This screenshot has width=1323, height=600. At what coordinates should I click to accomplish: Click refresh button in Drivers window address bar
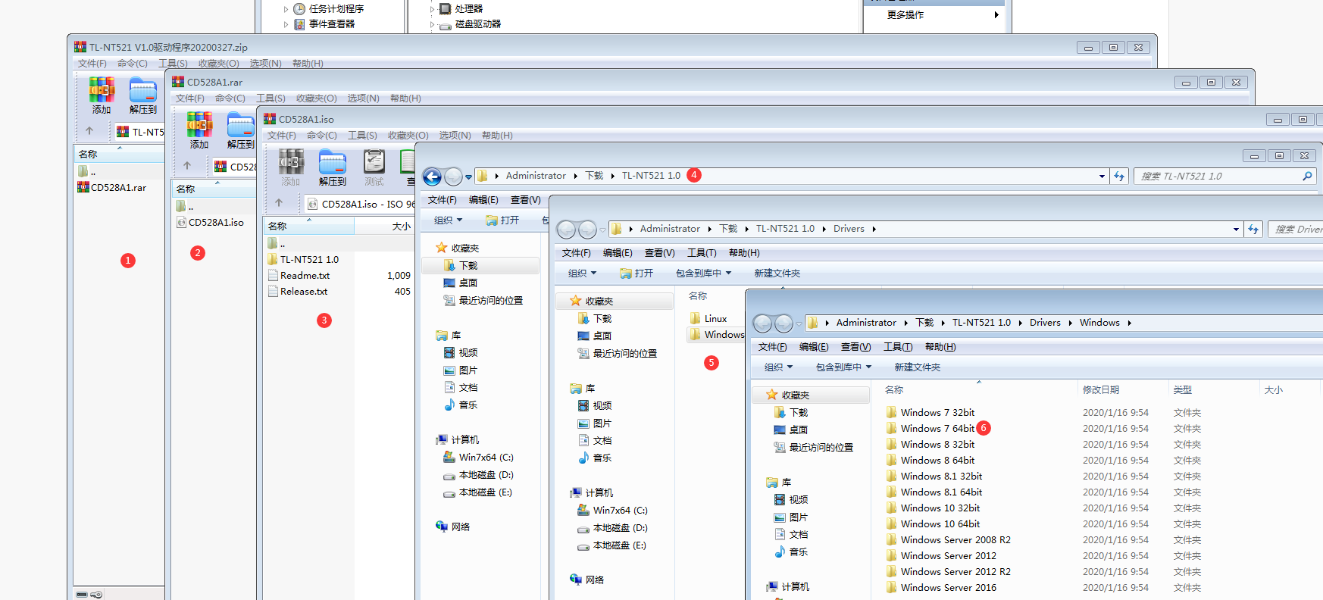[1253, 229]
